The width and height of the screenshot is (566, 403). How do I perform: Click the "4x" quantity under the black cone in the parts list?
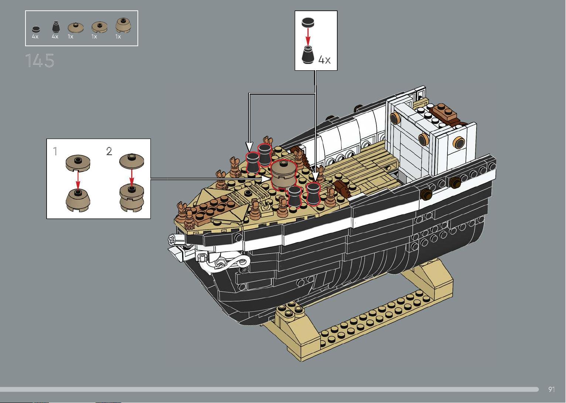pos(55,37)
